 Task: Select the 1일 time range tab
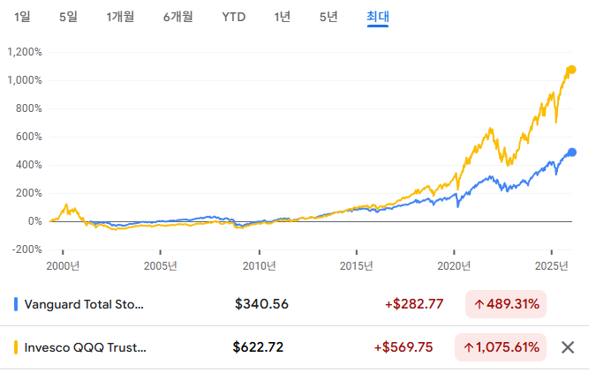tap(22, 17)
